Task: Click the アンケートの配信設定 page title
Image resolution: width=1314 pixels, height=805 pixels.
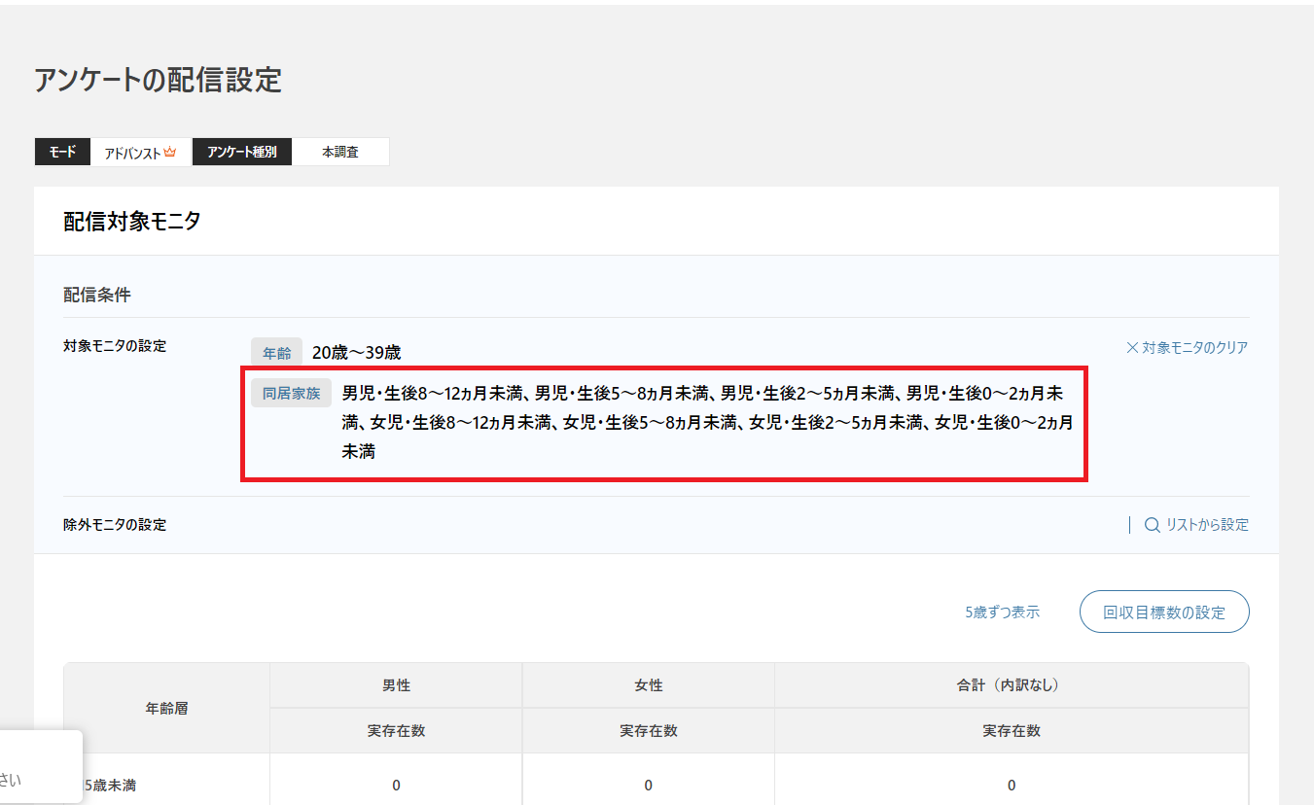Action: click(x=158, y=80)
